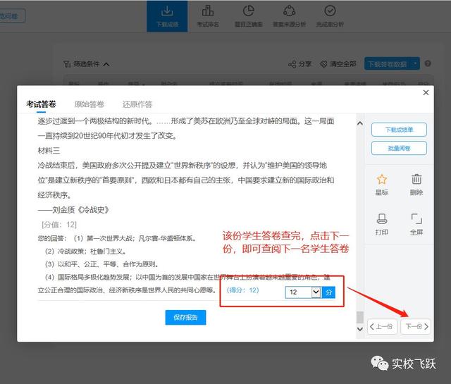
Task: Click the scrollbar down arrow
Action: point(360,329)
